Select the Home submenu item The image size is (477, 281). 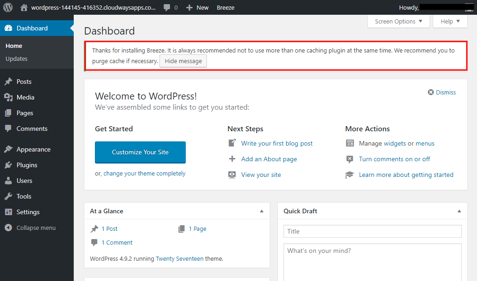[x=14, y=46]
